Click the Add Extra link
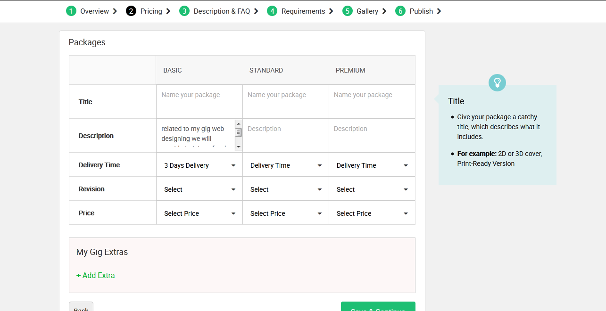Image resolution: width=606 pixels, height=311 pixels. 96,275
